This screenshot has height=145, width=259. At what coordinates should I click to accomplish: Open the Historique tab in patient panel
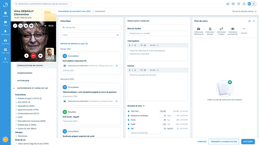click(23, 80)
